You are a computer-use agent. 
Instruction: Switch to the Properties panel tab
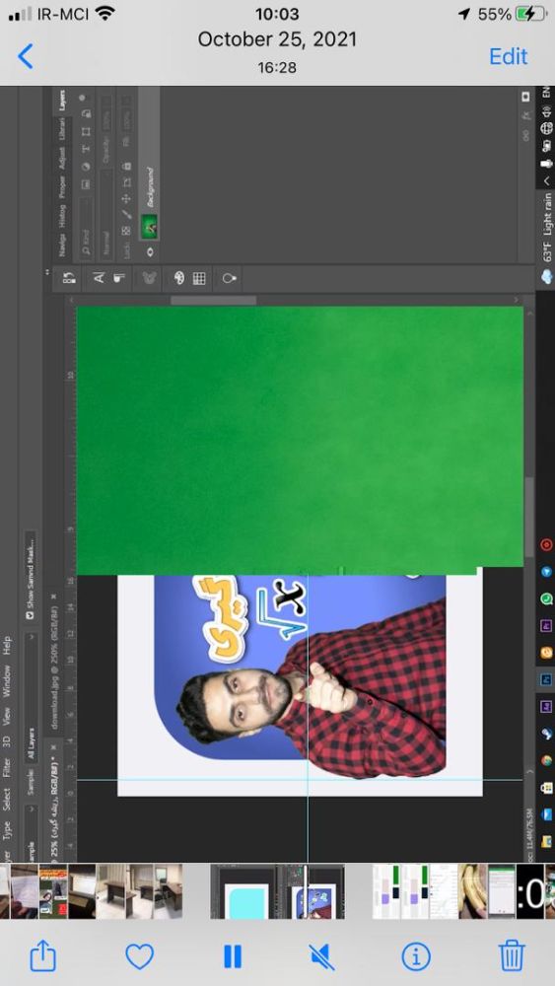61,186
